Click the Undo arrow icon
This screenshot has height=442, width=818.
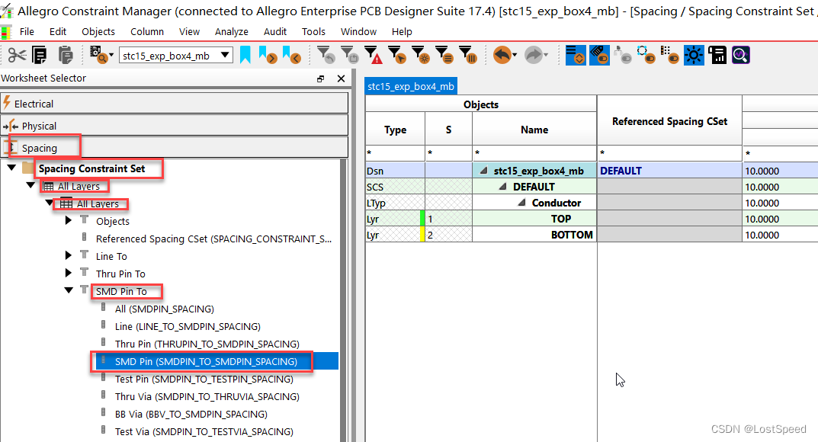point(501,55)
